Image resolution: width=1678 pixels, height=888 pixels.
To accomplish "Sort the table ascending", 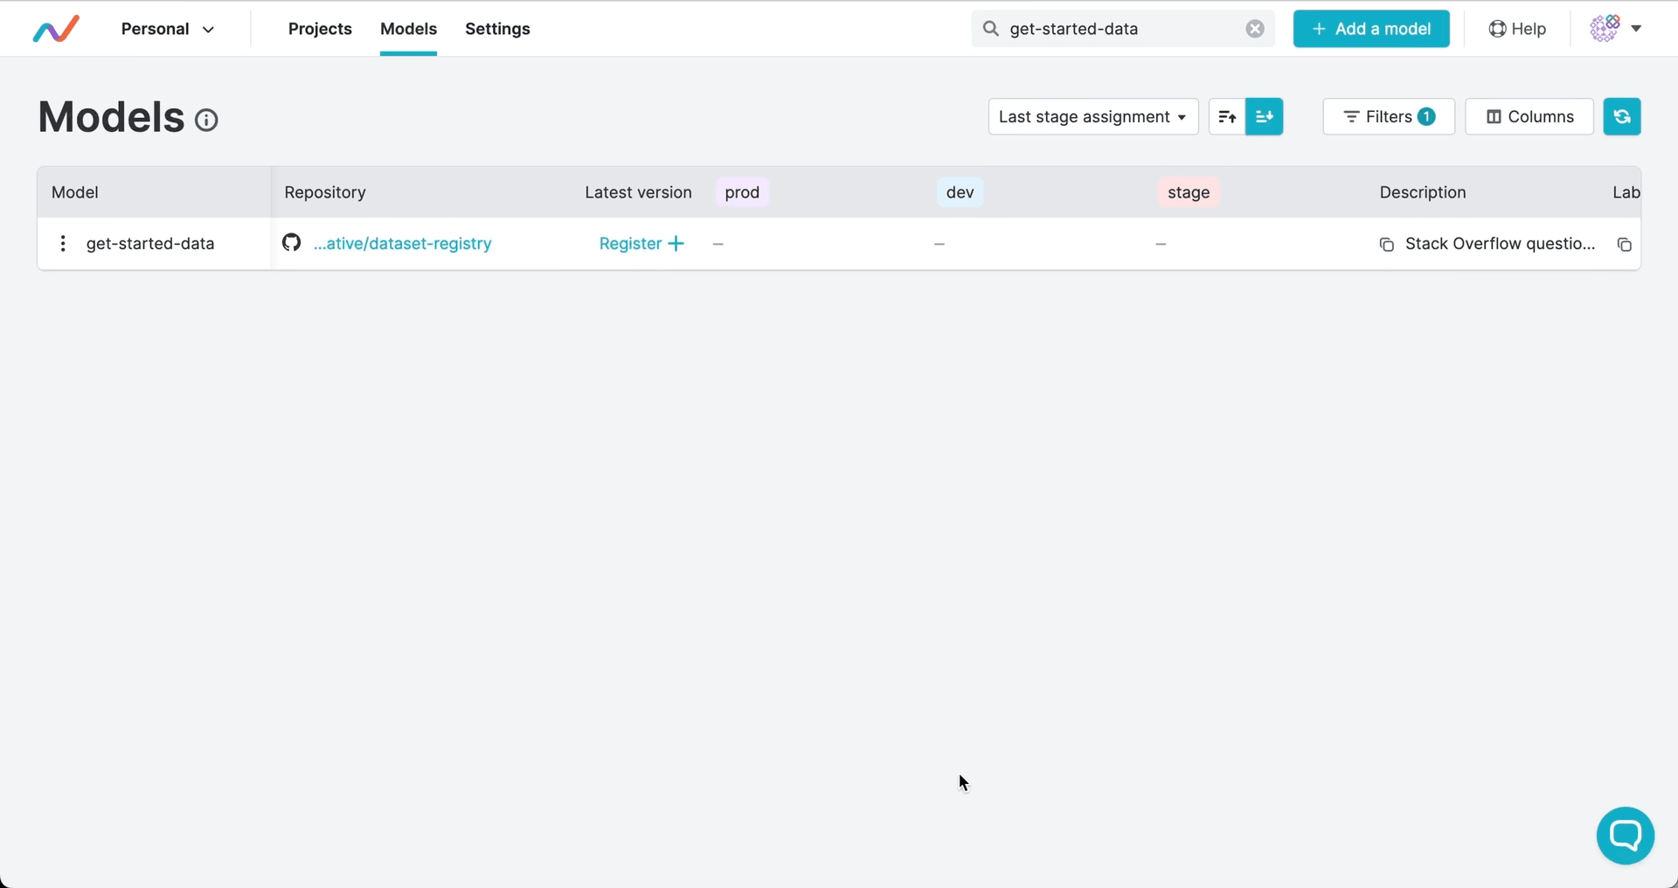I will coord(1225,116).
